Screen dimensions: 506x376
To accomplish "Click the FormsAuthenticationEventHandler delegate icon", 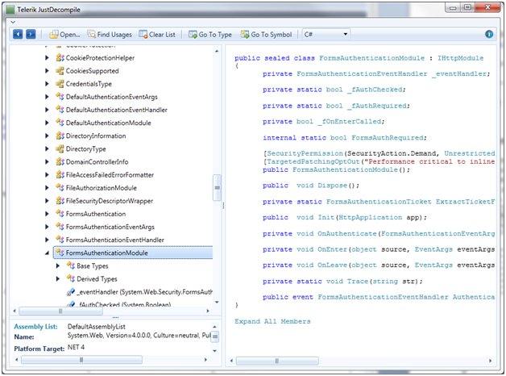I will tap(60, 240).
